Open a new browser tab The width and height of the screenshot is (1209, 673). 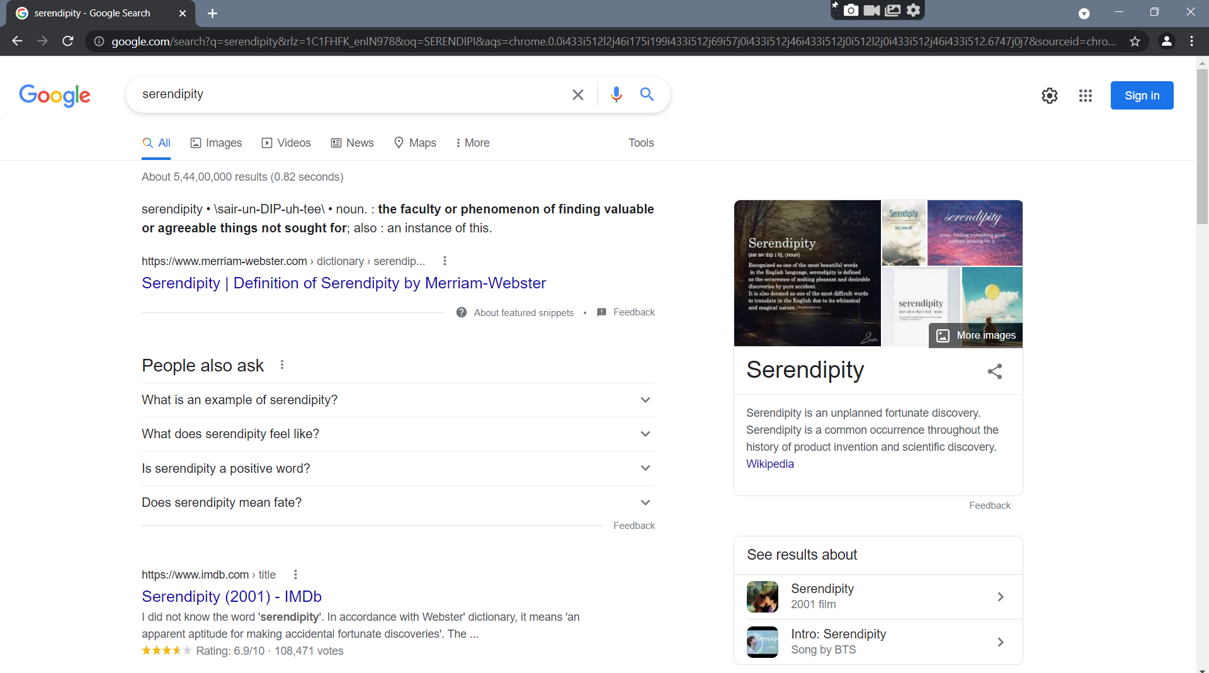[212, 13]
